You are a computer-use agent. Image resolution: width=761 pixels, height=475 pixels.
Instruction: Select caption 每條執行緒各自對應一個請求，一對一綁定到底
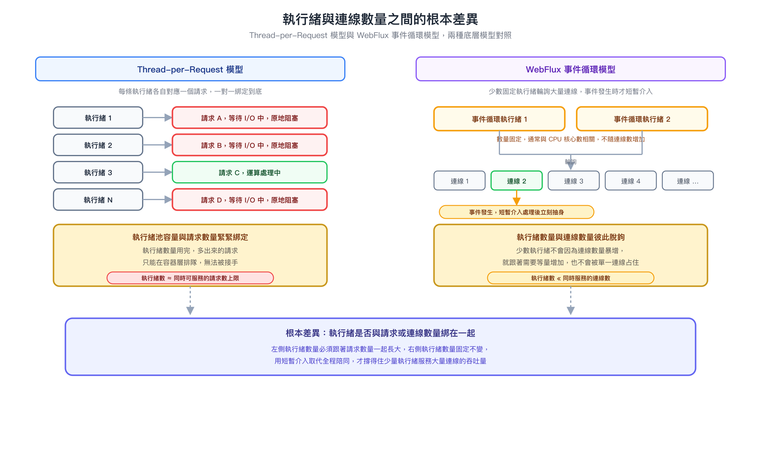(x=190, y=91)
